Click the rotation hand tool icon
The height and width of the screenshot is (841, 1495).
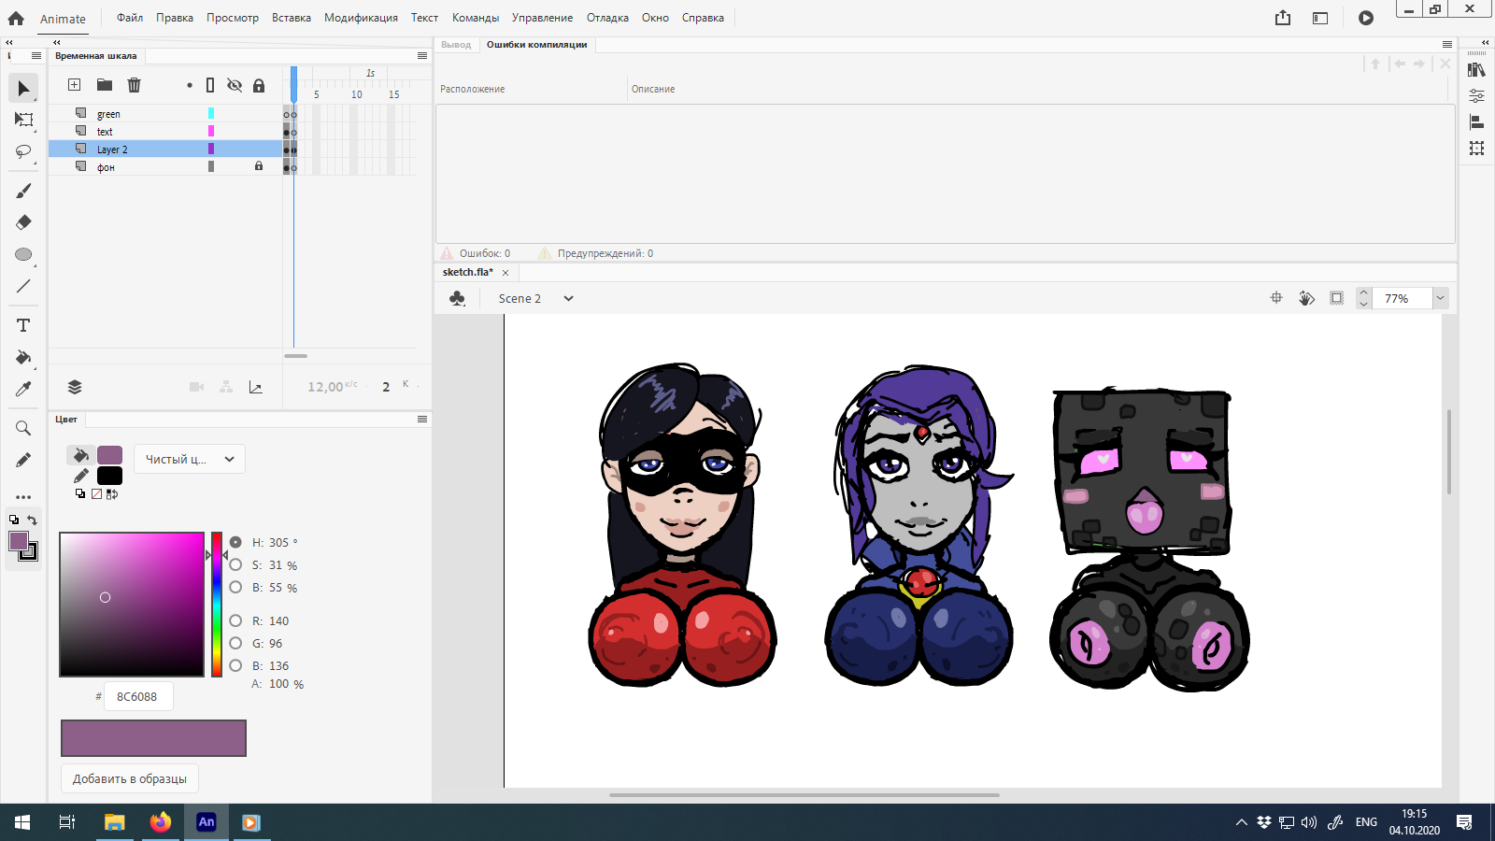click(x=1306, y=298)
